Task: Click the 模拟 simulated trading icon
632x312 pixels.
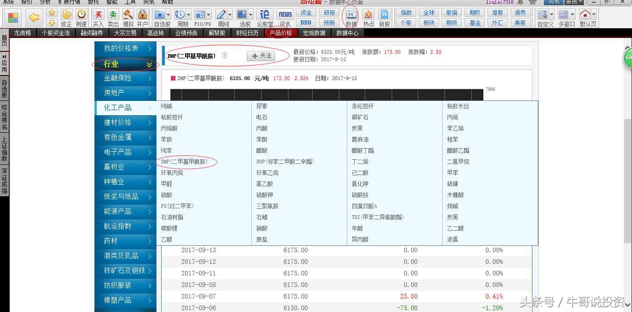Action: click(128, 14)
